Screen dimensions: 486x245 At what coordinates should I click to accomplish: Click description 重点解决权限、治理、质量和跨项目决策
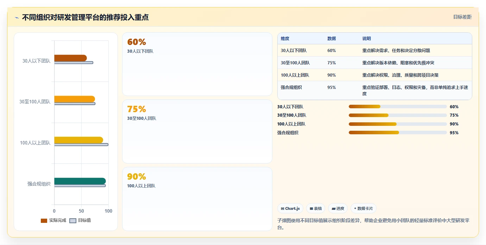click(x=400, y=75)
